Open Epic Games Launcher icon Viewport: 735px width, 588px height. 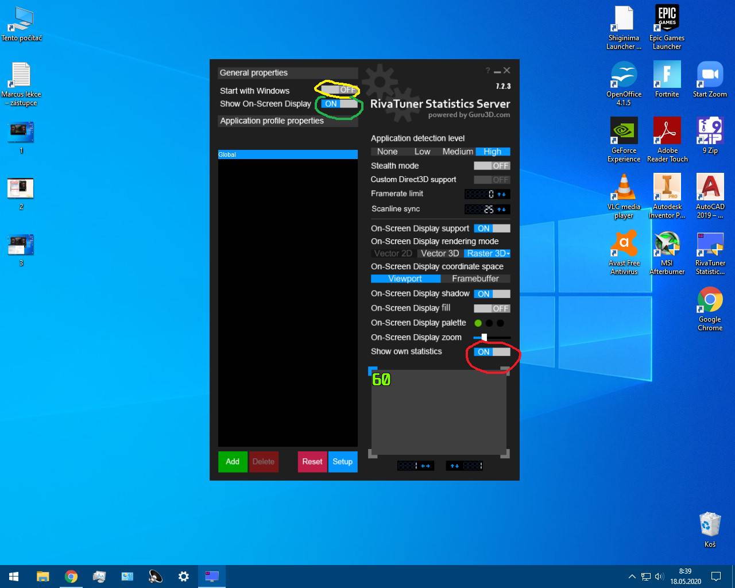coord(667,28)
